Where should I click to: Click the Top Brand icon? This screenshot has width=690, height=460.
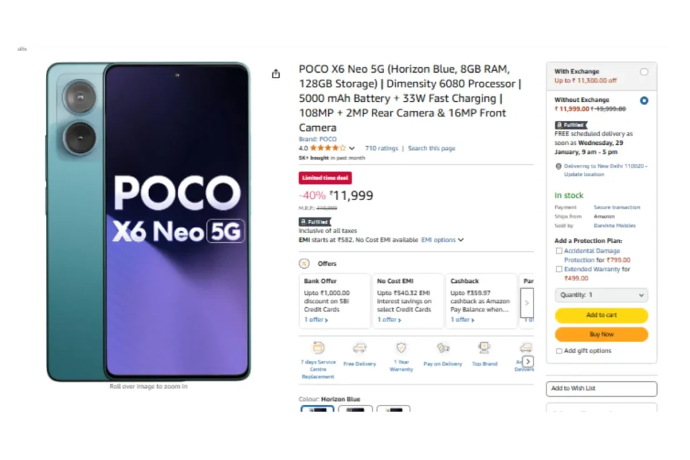484,348
